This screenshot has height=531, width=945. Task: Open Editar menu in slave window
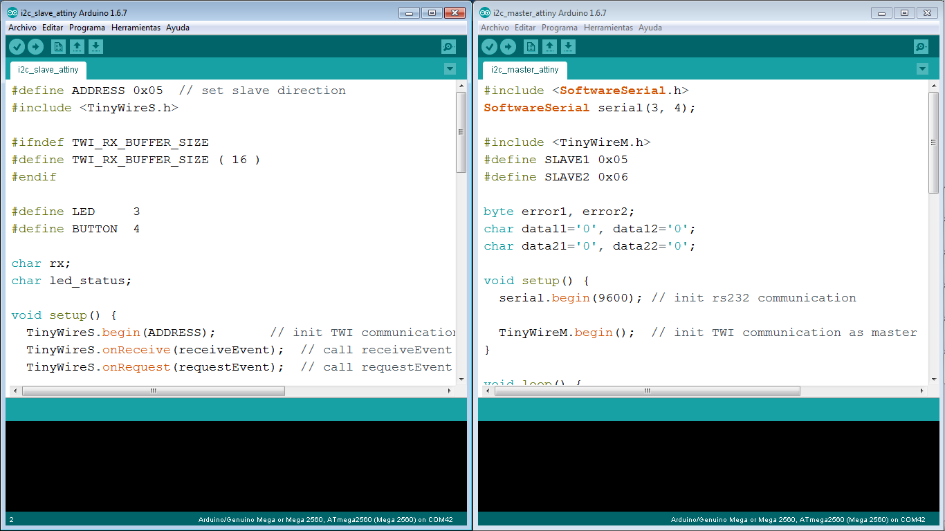tap(53, 28)
